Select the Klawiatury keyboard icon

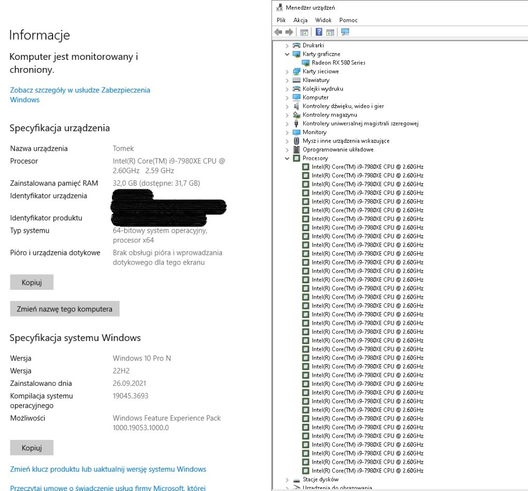point(296,80)
